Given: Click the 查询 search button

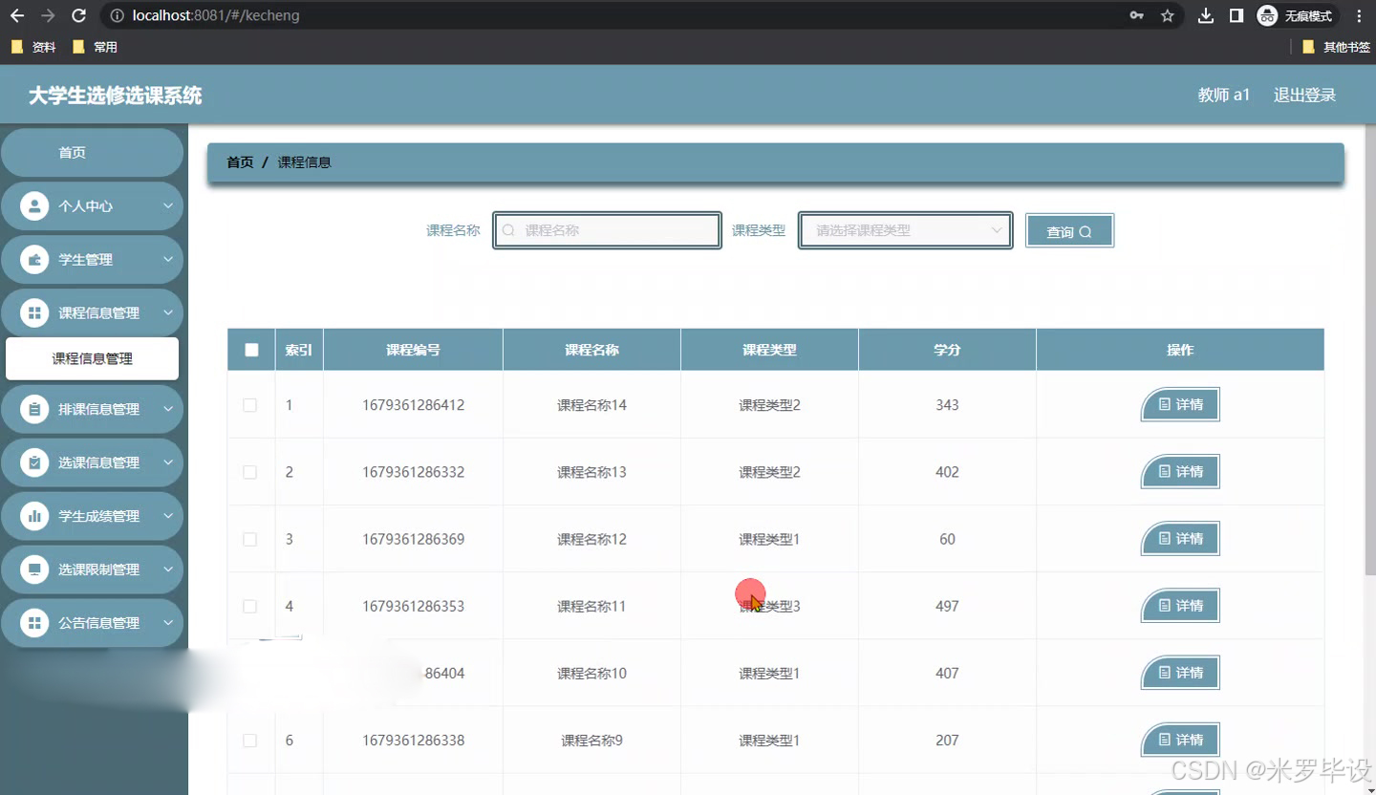Looking at the screenshot, I should coord(1069,230).
